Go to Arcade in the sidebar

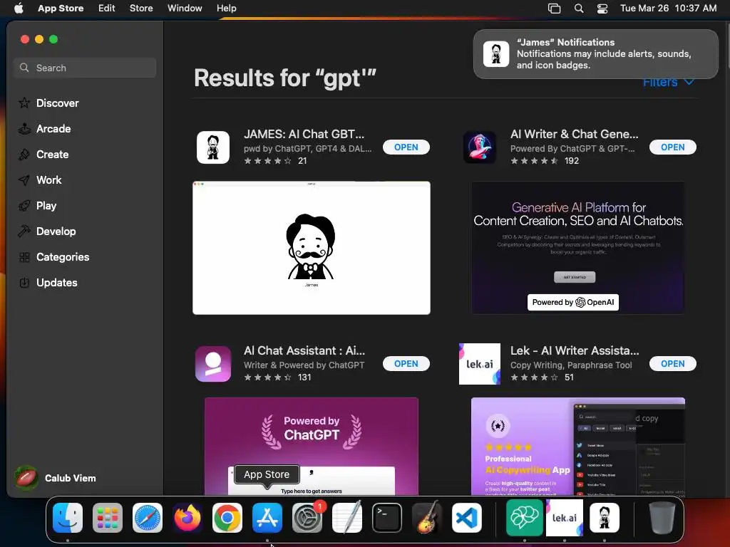(45, 128)
